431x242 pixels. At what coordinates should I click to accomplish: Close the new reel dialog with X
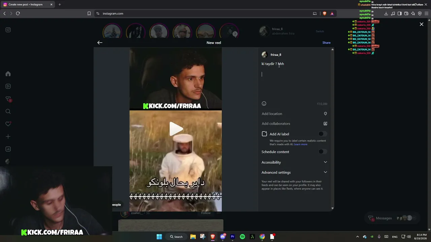tap(421, 24)
